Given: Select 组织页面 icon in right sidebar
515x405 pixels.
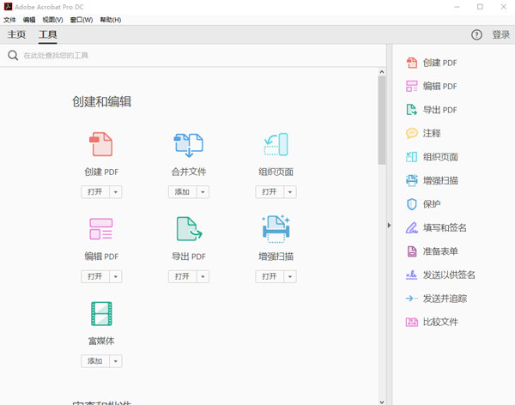Looking at the screenshot, I should pos(411,157).
